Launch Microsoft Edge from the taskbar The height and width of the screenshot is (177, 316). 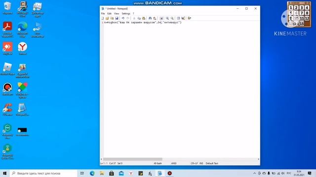pyautogui.click(x=92, y=173)
